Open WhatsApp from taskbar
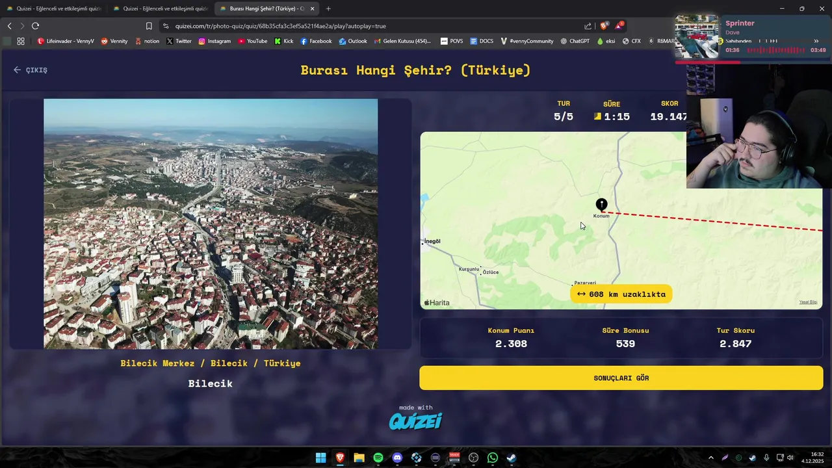Image resolution: width=832 pixels, height=468 pixels. coord(493,458)
